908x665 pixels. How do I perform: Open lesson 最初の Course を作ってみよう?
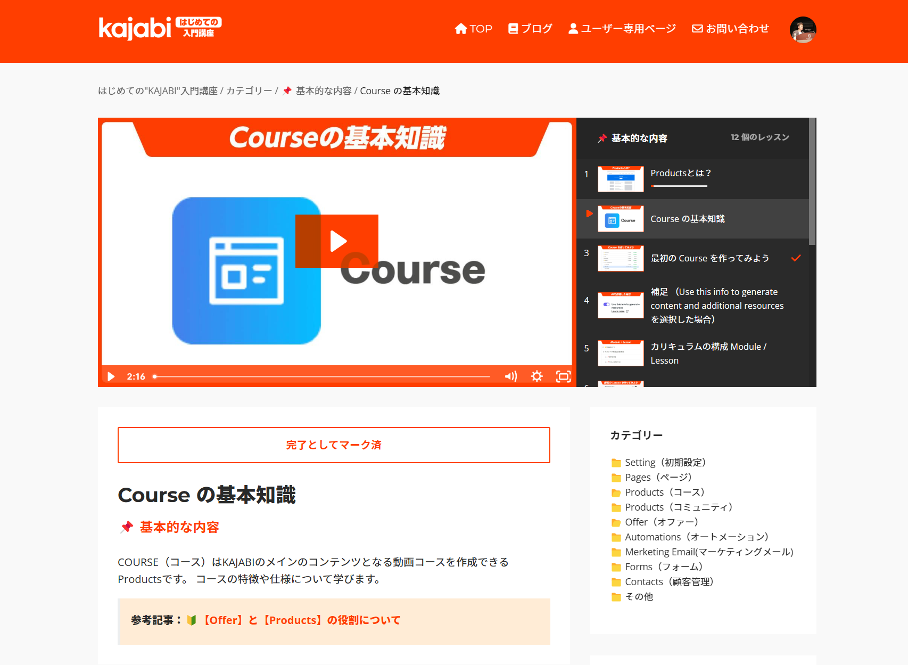click(693, 258)
